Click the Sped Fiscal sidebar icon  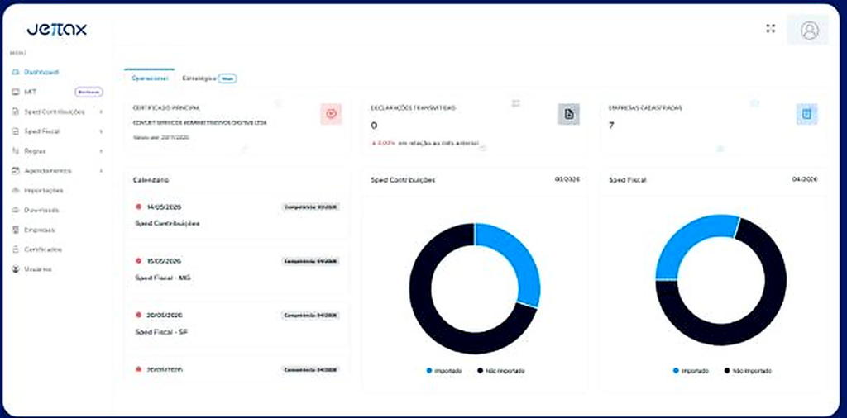tap(16, 131)
